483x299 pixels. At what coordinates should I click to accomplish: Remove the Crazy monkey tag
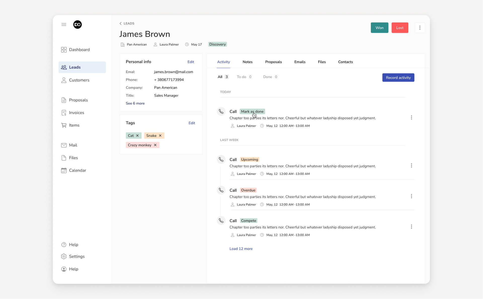click(x=155, y=145)
